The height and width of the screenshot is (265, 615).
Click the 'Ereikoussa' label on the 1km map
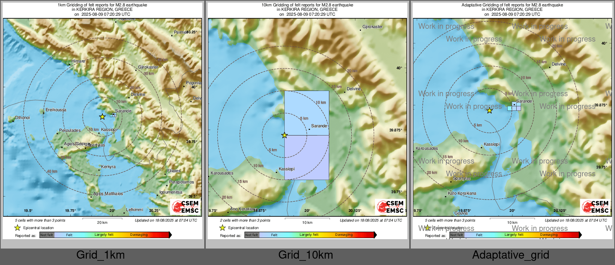click(x=56, y=110)
